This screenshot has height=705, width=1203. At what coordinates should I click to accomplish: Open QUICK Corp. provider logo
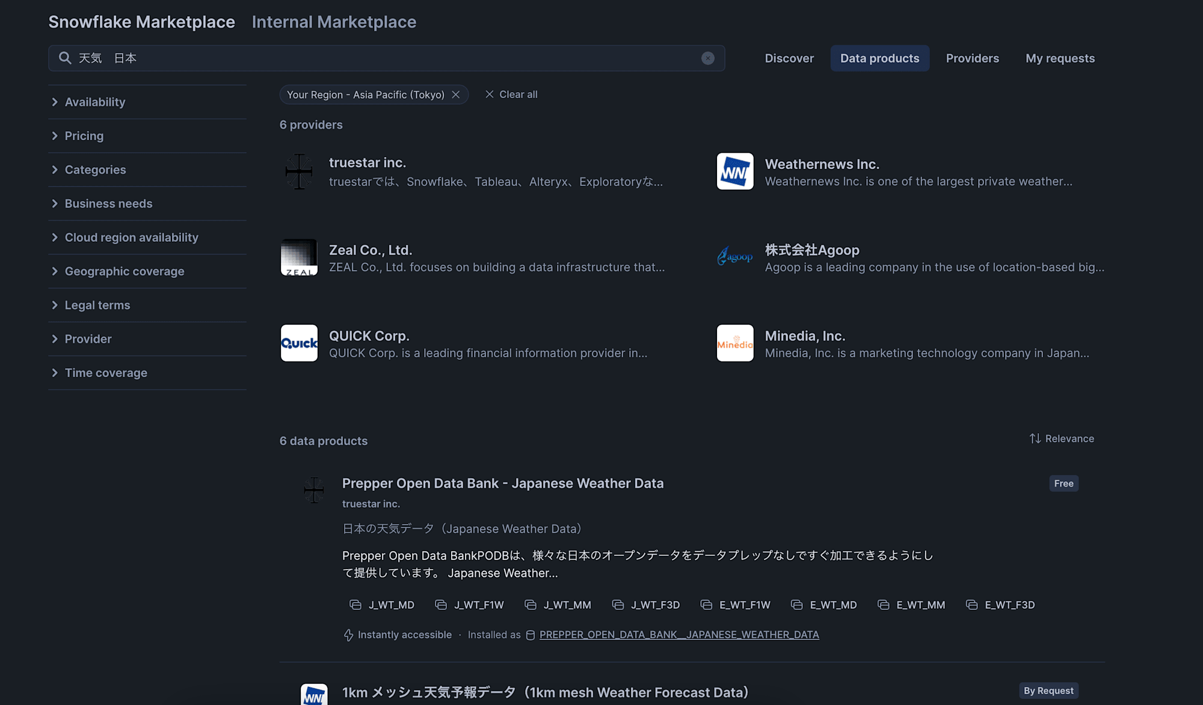(299, 343)
